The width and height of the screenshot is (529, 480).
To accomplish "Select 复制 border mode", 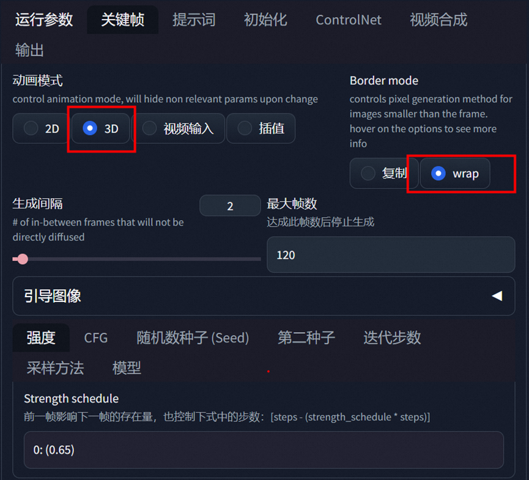I will (384, 174).
